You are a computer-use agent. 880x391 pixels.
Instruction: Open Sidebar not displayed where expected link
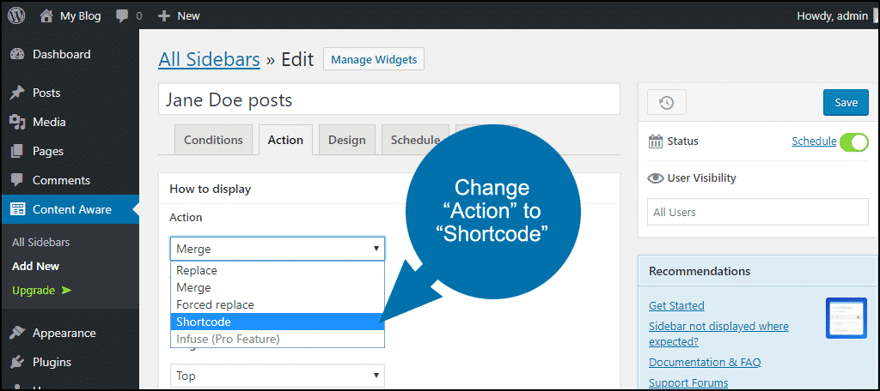pos(718,334)
